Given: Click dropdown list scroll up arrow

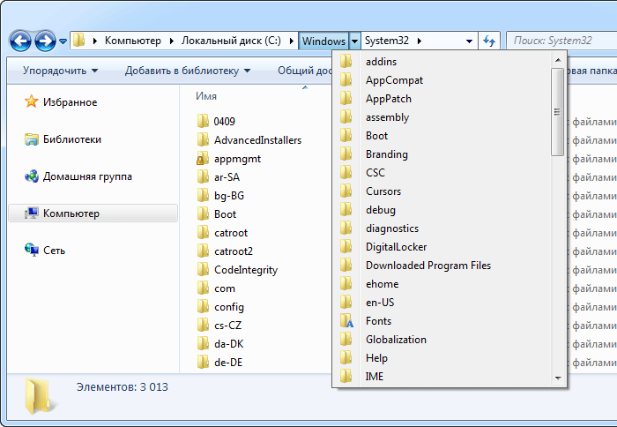Looking at the screenshot, I should coord(558,60).
